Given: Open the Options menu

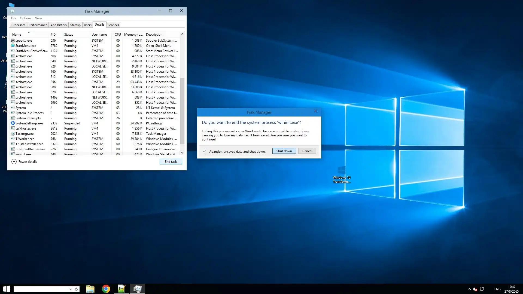Looking at the screenshot, I should [x=26, y=18].
